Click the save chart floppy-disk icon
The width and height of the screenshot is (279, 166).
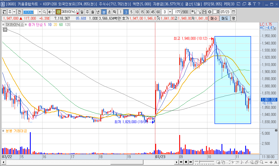point(204,12)
